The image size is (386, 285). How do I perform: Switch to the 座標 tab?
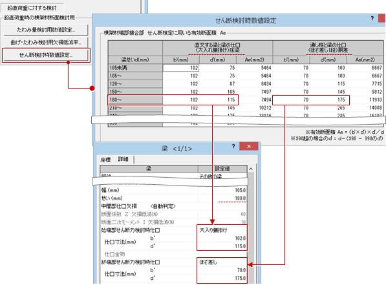[105, 160]
